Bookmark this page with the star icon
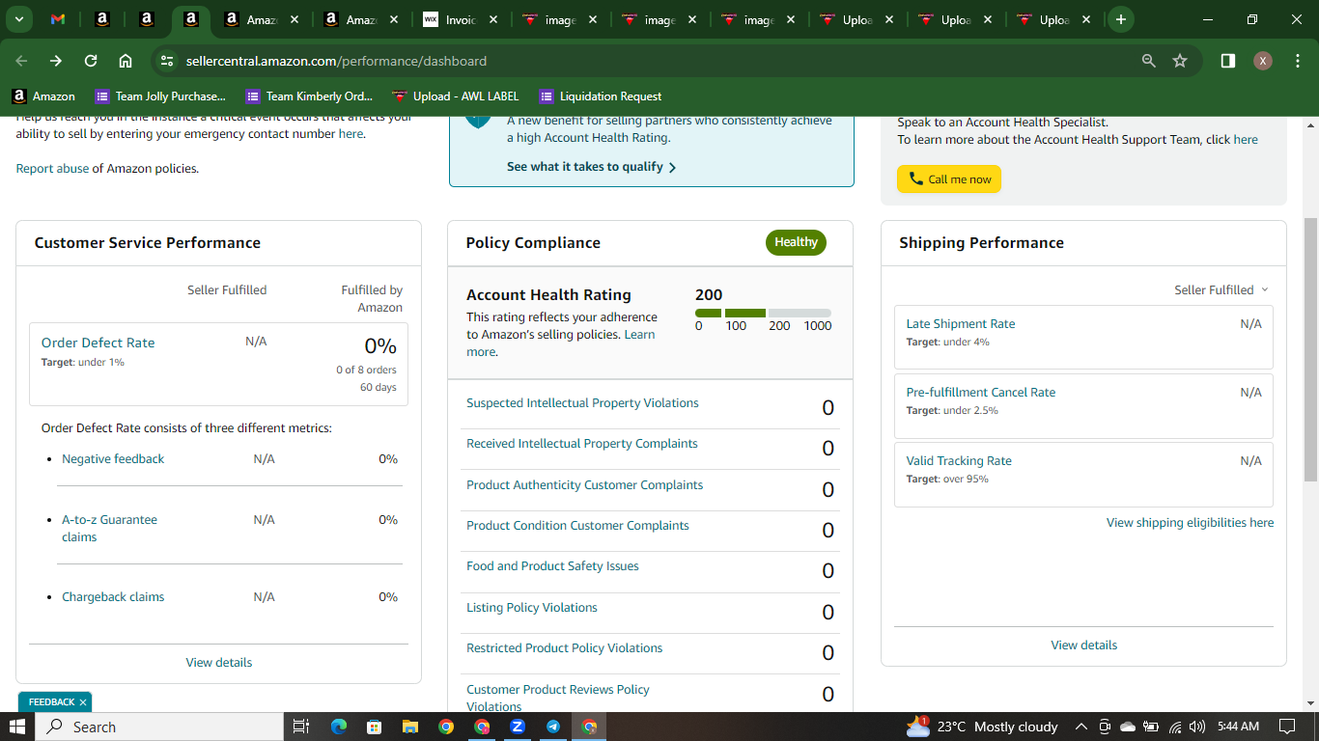This screenshot has height=741, width=1319. (1179, 61)
